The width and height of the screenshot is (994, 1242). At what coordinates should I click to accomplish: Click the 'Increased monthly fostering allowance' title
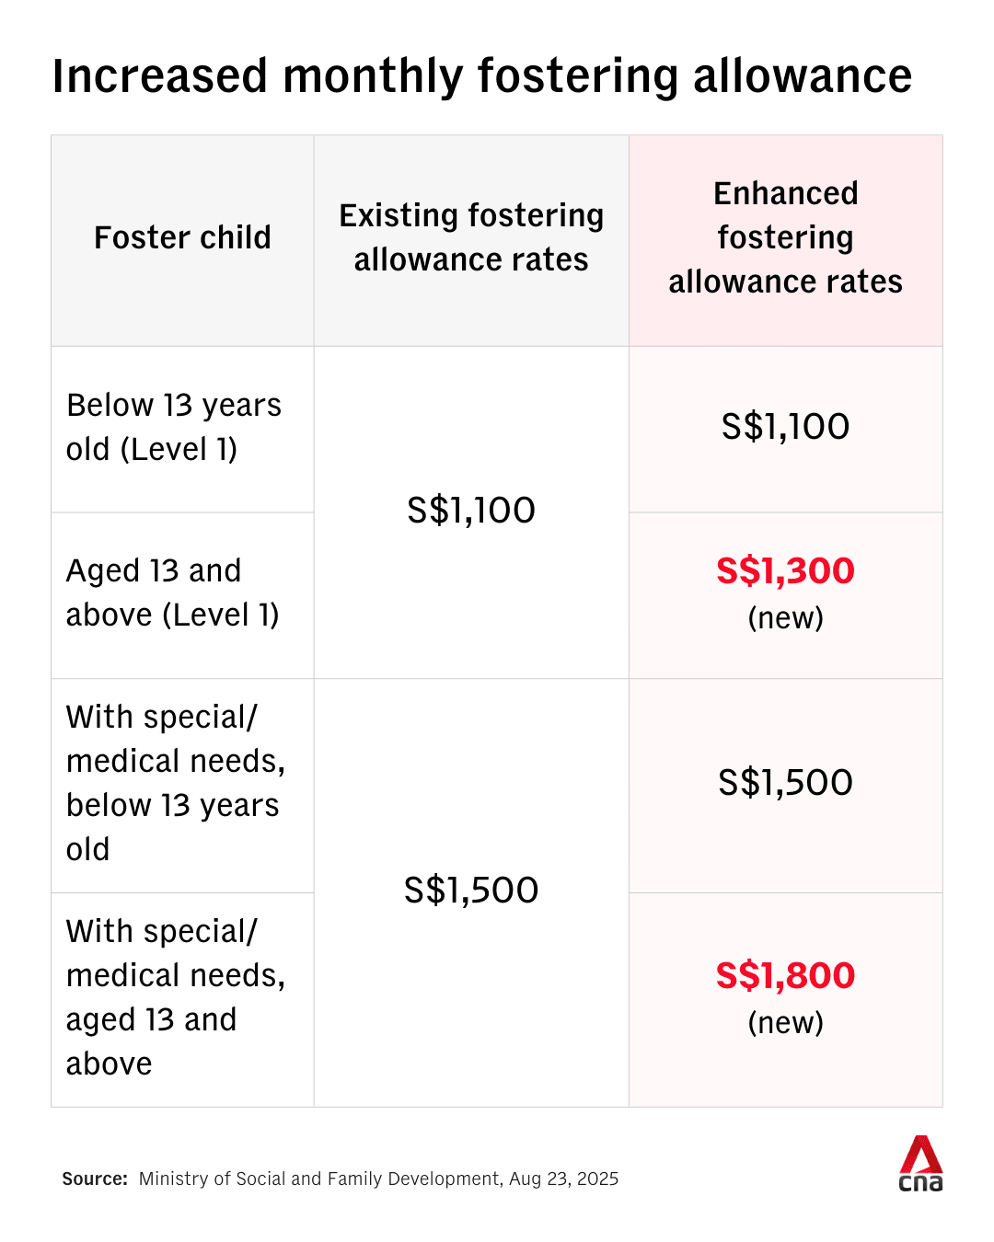[481, 75]
